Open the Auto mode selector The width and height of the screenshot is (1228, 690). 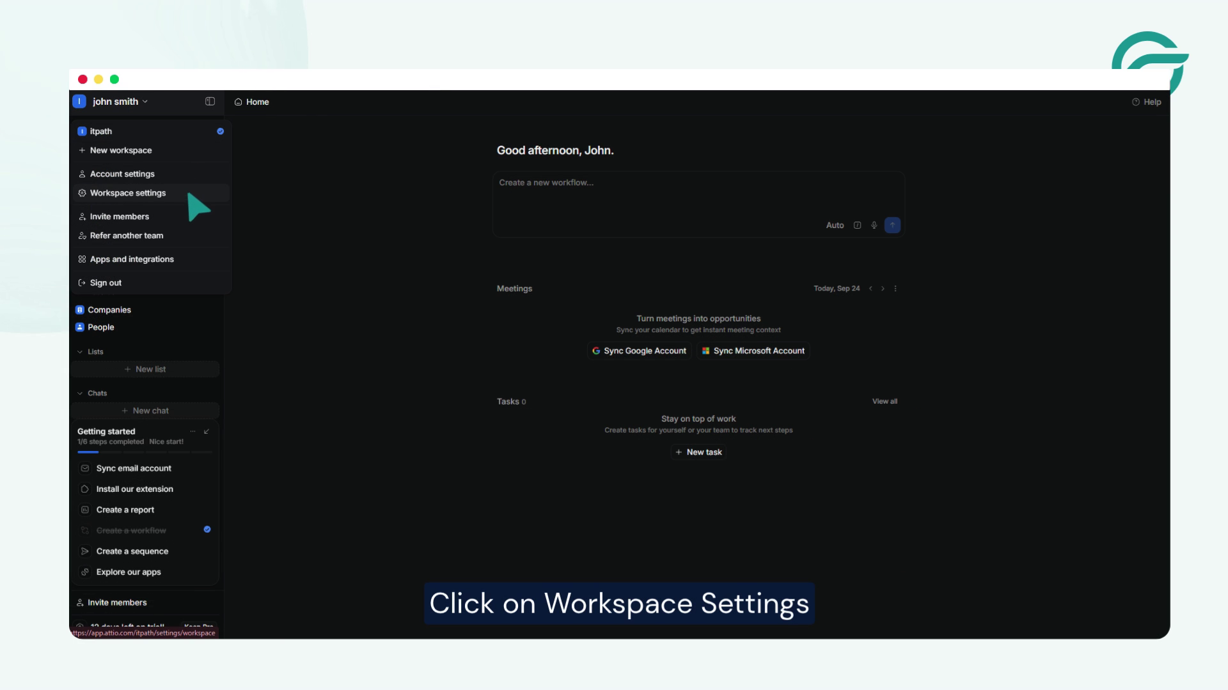point(835,226)
